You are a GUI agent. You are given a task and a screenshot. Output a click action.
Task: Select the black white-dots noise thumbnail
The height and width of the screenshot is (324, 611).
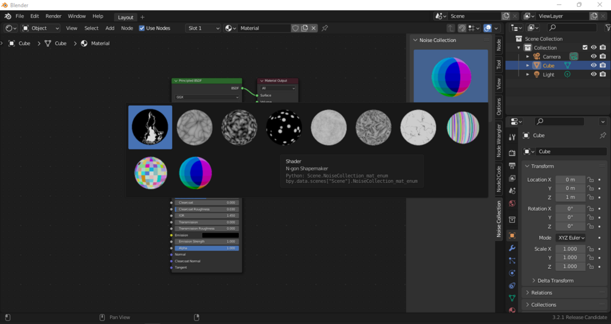(284, 127)
